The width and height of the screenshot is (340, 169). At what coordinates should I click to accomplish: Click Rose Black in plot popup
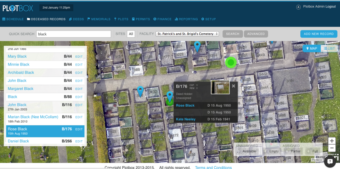185,106
